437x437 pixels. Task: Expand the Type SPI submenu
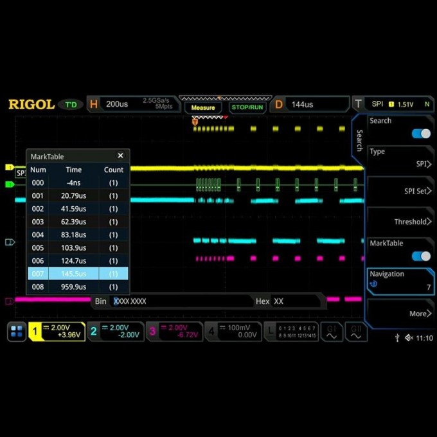[400, 159]
